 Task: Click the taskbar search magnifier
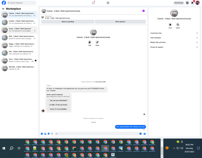coord(12,148)
